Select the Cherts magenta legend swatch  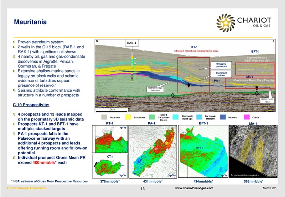pos(247,117)
